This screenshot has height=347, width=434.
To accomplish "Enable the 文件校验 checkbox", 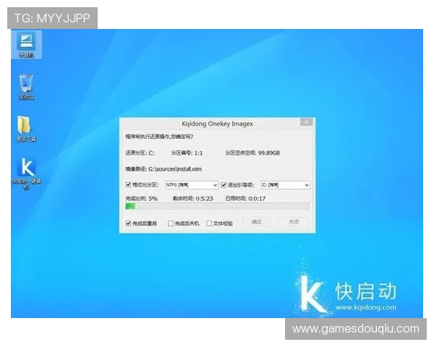I will click(209, 223).
